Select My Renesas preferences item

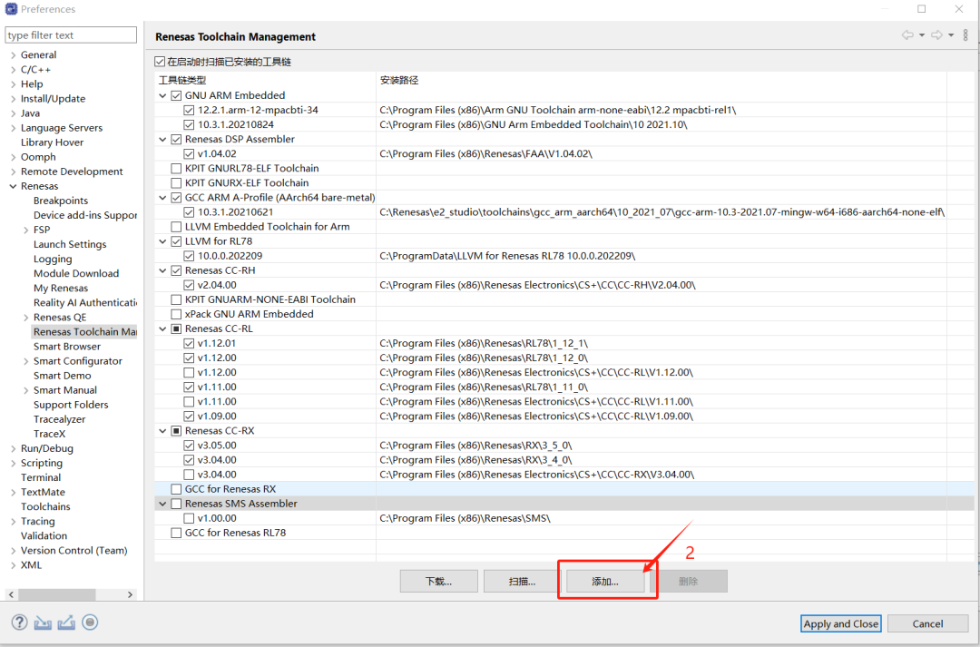point(61,289)
